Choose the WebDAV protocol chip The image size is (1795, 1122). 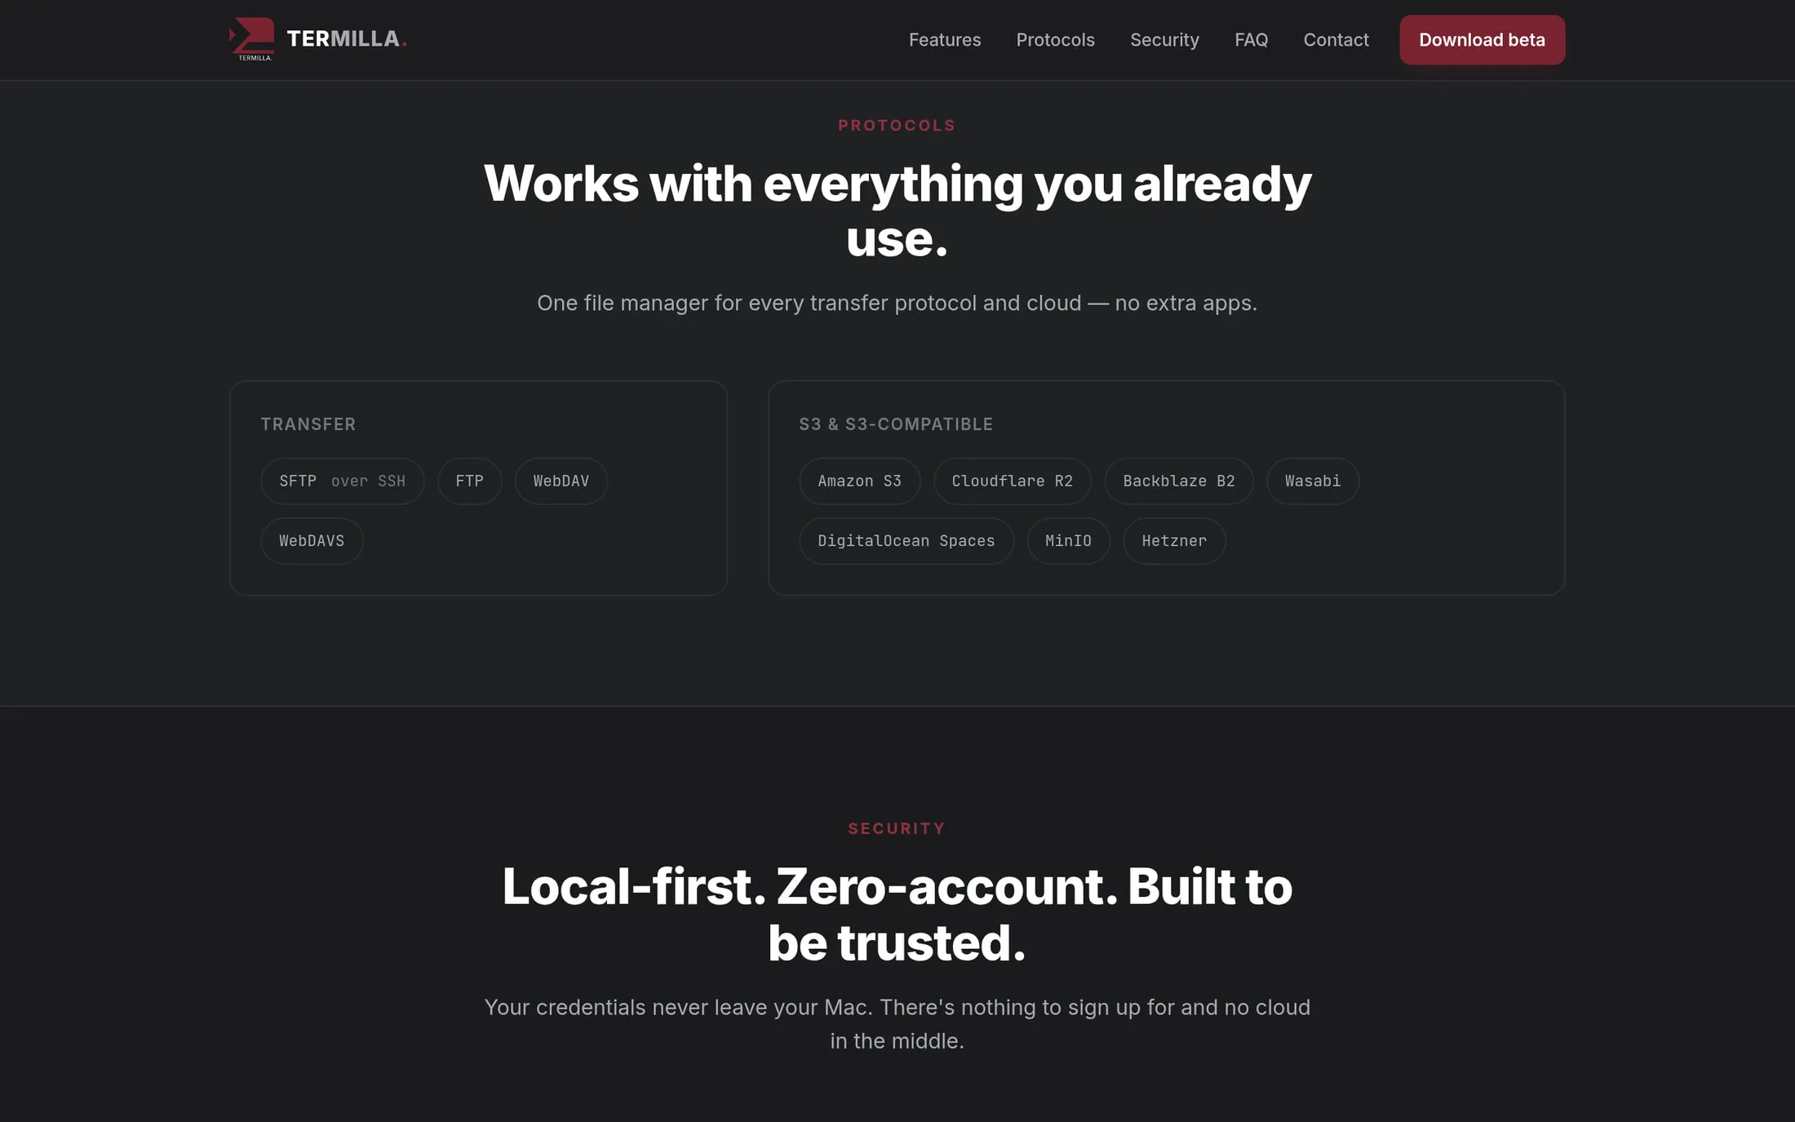tap(561, 481)
